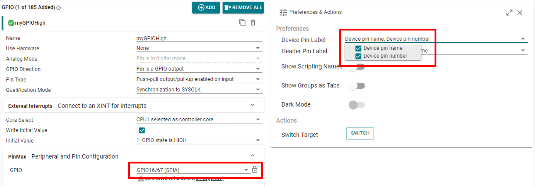Click the copy icon beside myGPIOHigh
Image resolution: width=535 pixels, height=187 pixels.
[242, 23]
